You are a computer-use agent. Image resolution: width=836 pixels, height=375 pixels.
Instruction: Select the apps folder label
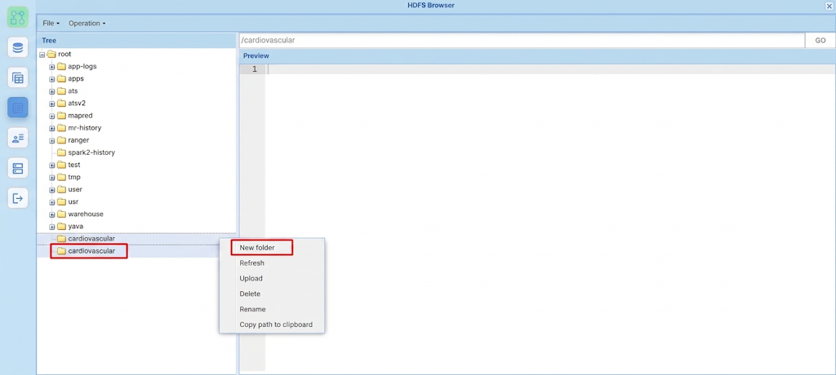coord(76,79)
